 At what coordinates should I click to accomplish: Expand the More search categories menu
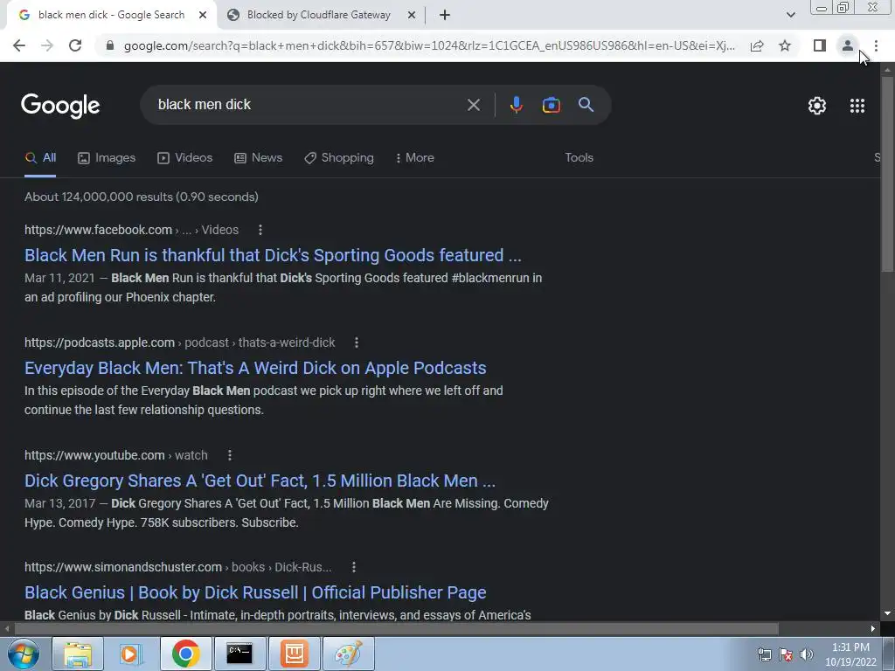(x=415, y=158)
